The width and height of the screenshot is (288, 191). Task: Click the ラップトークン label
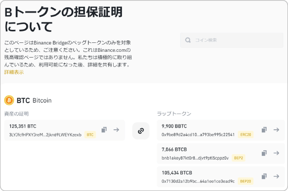pyautogui.click(x=174, y=114)
